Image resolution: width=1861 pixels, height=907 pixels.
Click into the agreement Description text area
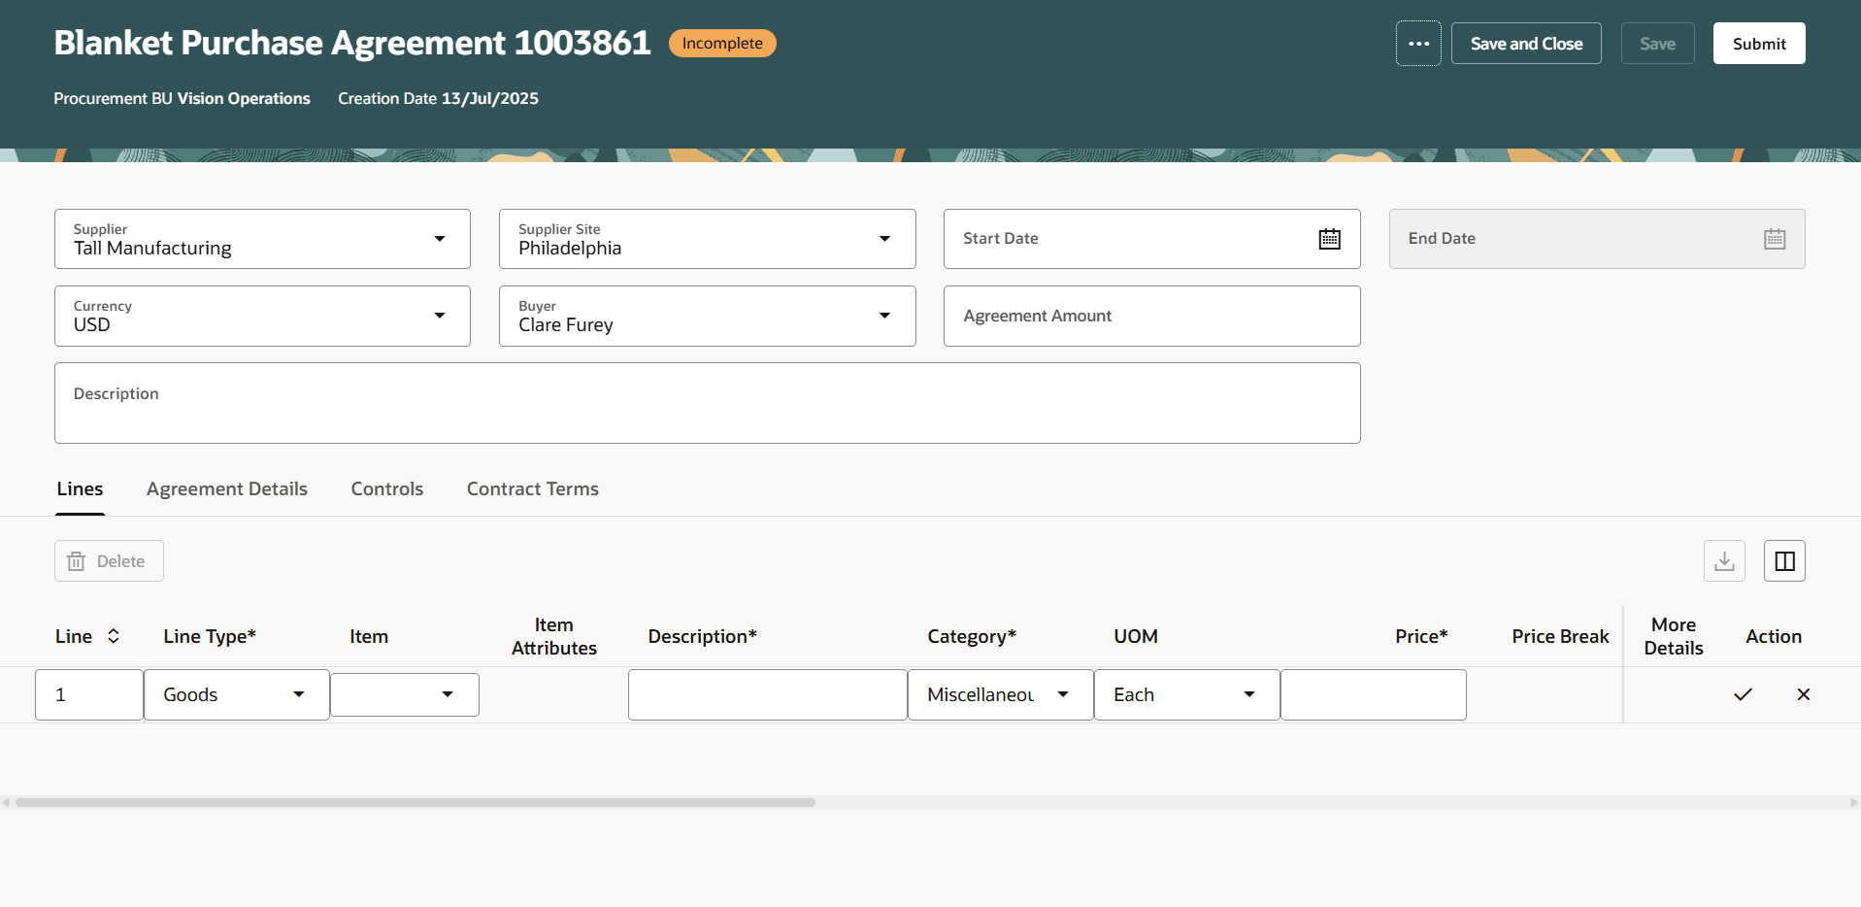coord(708,403)
